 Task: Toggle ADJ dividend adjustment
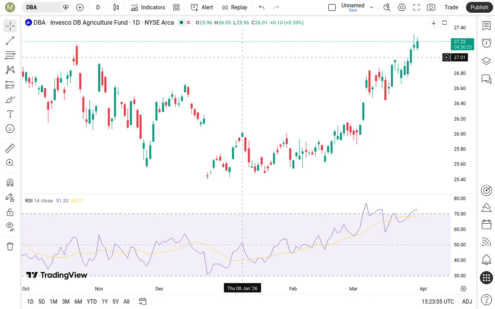click(467, 302)
